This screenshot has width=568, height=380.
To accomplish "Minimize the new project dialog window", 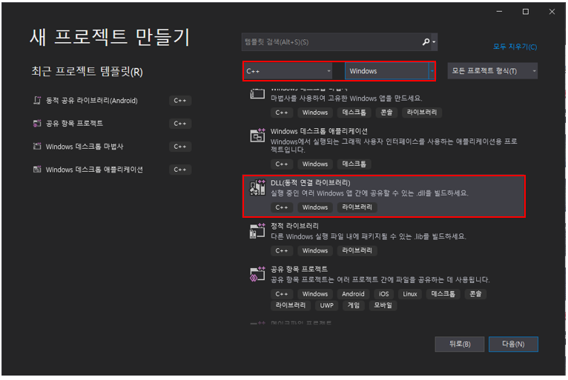I will pos(499,12).
